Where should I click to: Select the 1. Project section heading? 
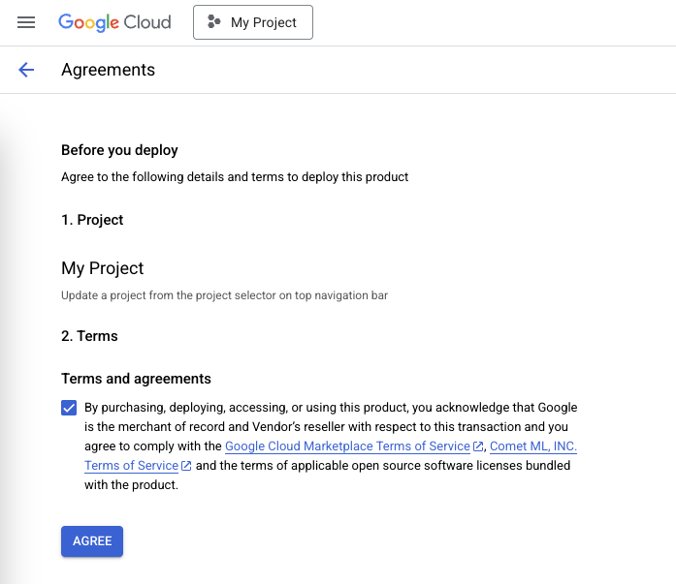pyautogui.click(x=92, y=220)
